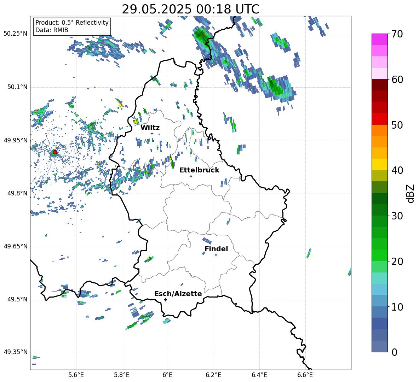Pick the light blue swatch just above 10 dBZ
Image resolution: width=419 pixels, height=382 pixels.
click(380, 301)
